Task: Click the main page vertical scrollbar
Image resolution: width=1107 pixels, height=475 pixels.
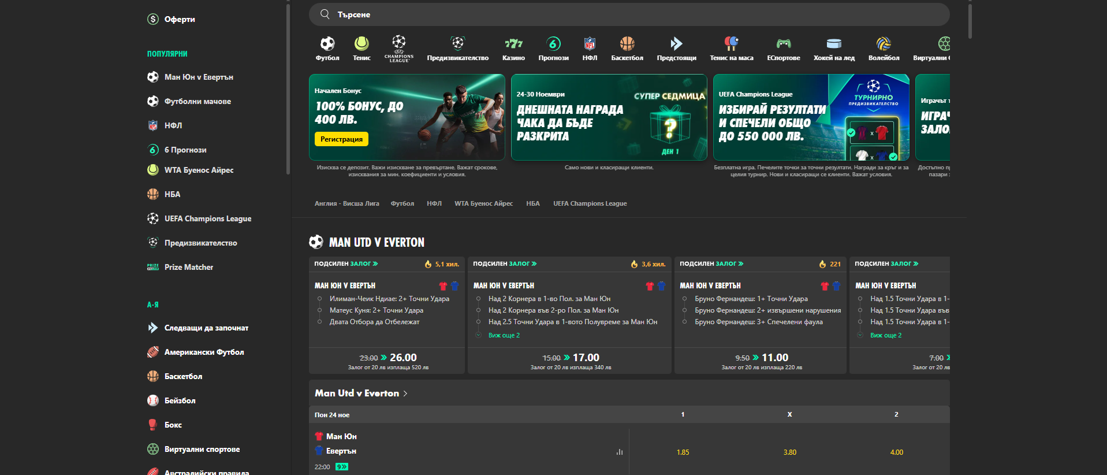Action: pos(970,22)
